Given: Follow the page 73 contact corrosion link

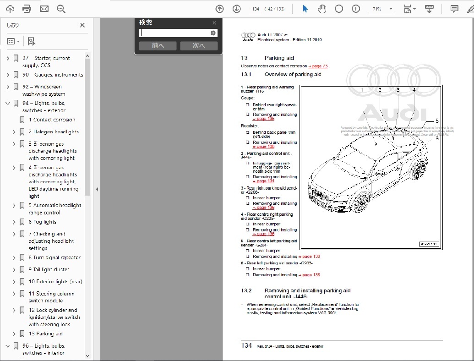Looking at the screenshot, I should pyautogui.click(x=318, y=66).
